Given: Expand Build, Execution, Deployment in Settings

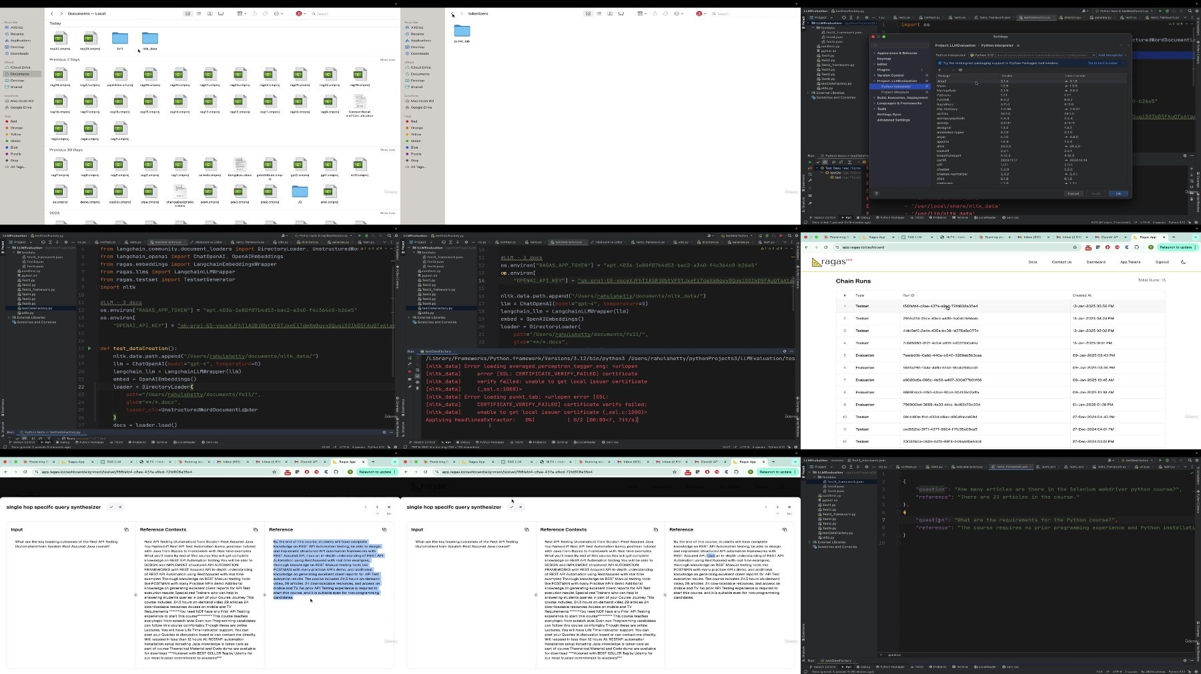Looking at the screenshot, I should coord(875,97).
